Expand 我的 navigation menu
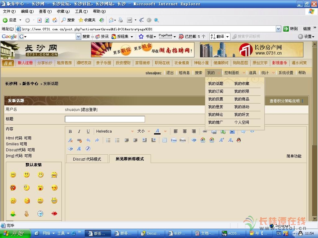This screenshot has width=318, height=238. click(x=213, y=73)
